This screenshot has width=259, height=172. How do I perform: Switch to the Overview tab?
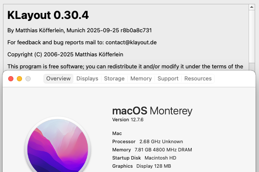click(58, 79)
